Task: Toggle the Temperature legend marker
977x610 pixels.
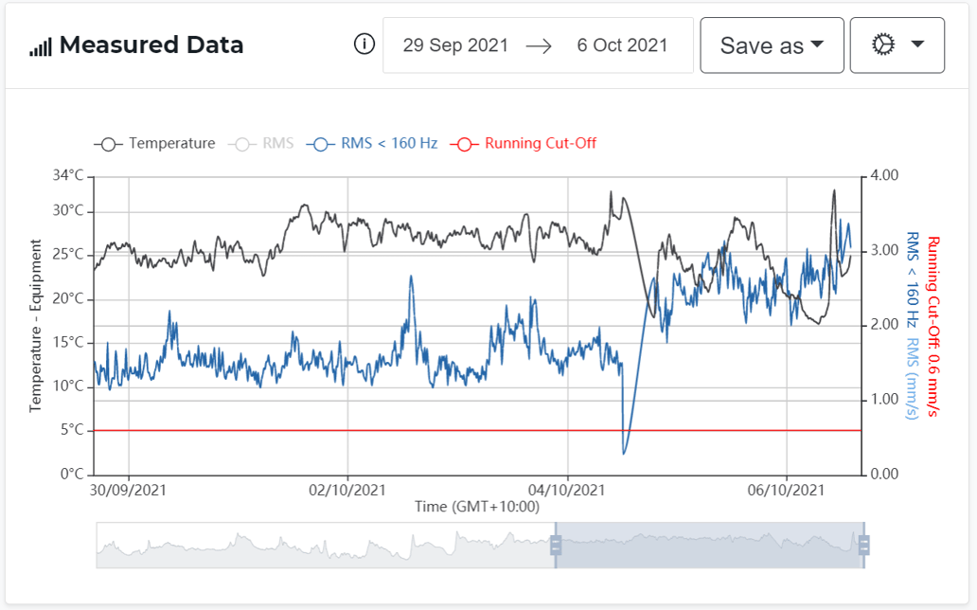Action: (x=108, y=144)
